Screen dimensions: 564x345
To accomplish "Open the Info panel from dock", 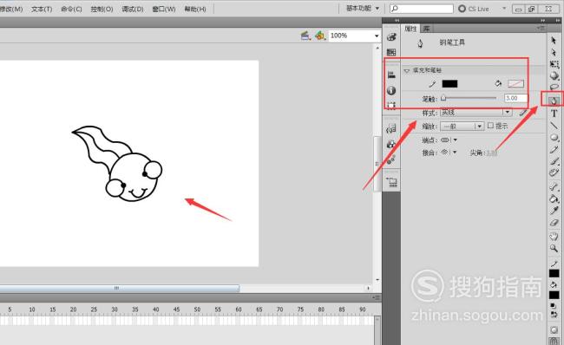I will tap(391, 90).
